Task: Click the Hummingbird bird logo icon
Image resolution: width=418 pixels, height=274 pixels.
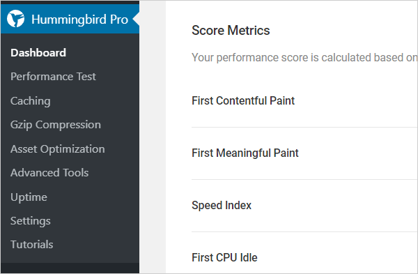Action: point(15,19)
